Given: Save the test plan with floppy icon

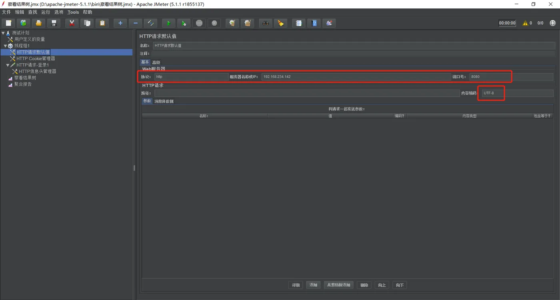Looking at the screenshot, I should pyautogui.click(x=54, y=23).
